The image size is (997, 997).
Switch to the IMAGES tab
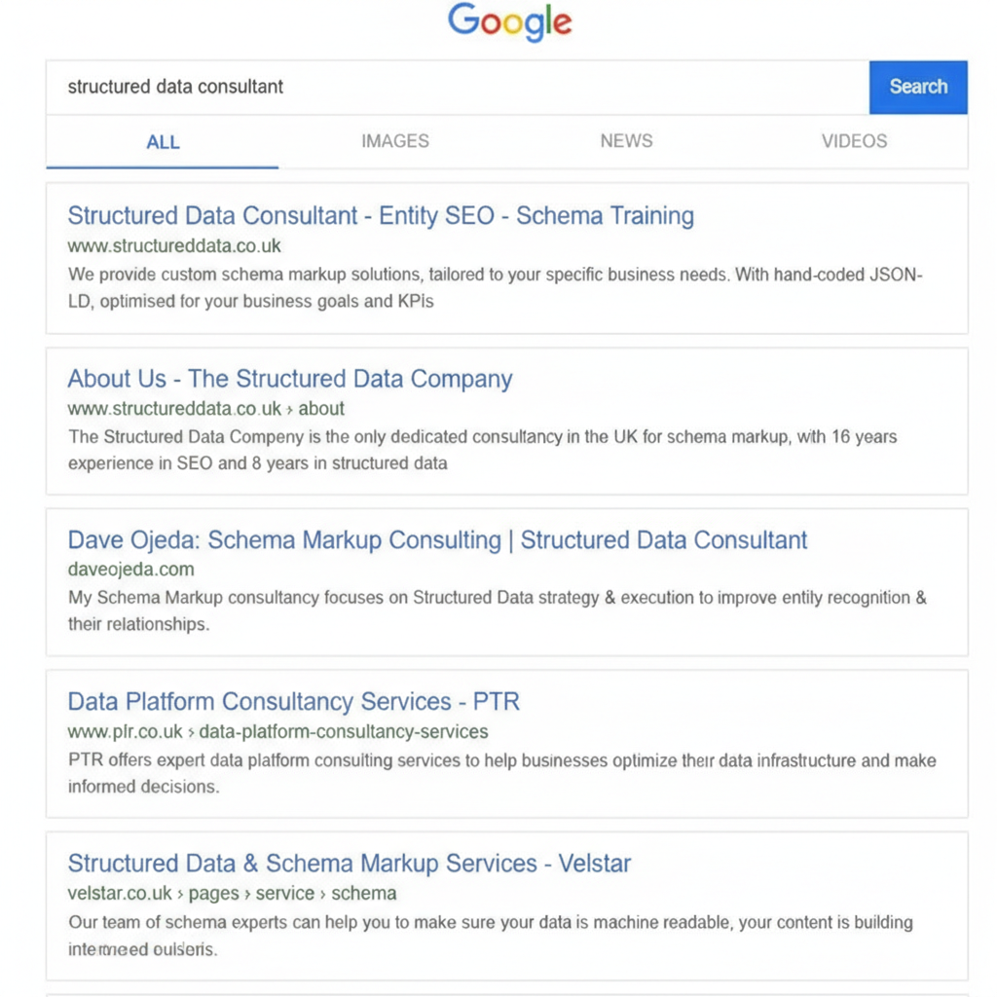[394, 141]
